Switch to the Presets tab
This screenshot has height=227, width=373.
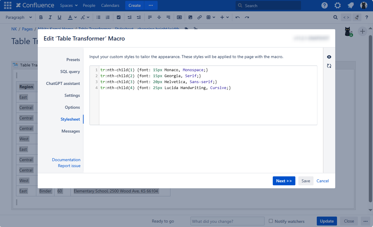(x=73, y=60)
